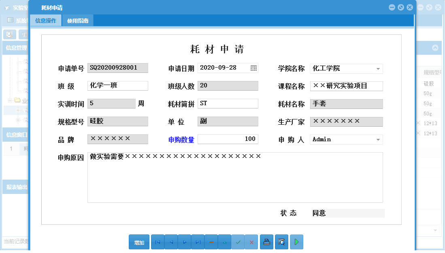
Task: Go to the previous record
Action: click(171, 242)
